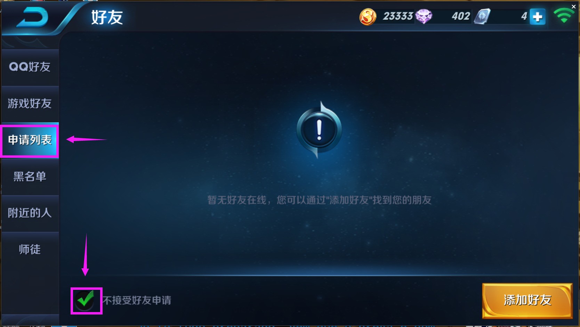Open the QQ好友 tab
The height and width of the screenshot is (327, 580).
tap(30, 67)
